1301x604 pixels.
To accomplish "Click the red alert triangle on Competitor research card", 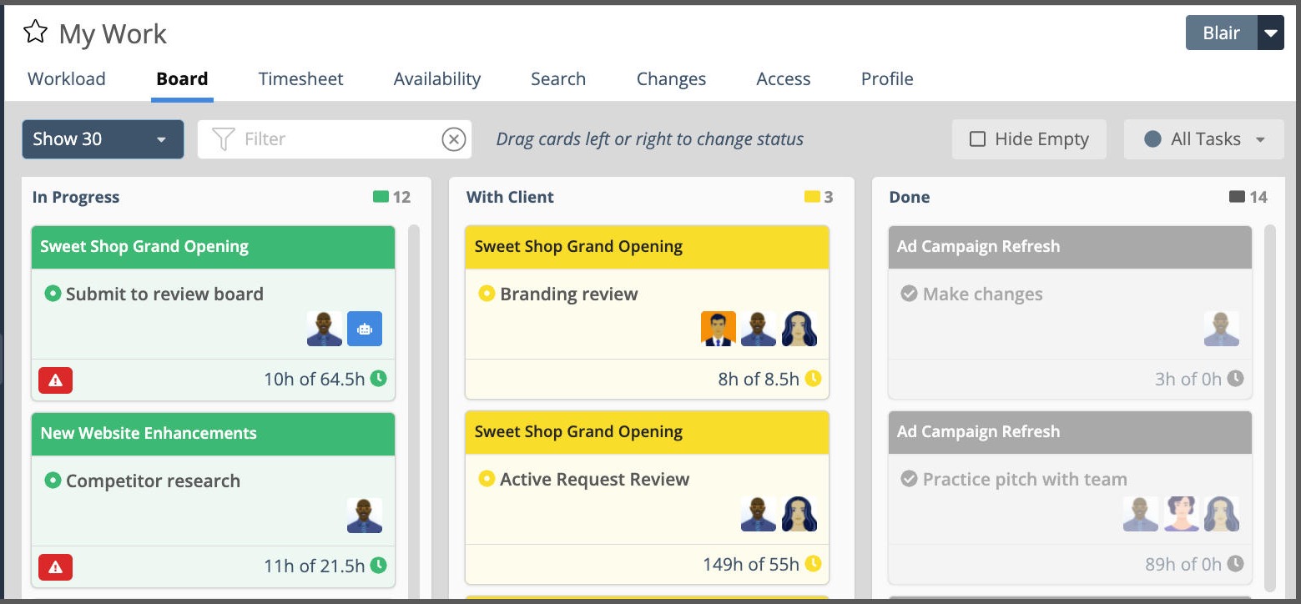I will 55,567.
